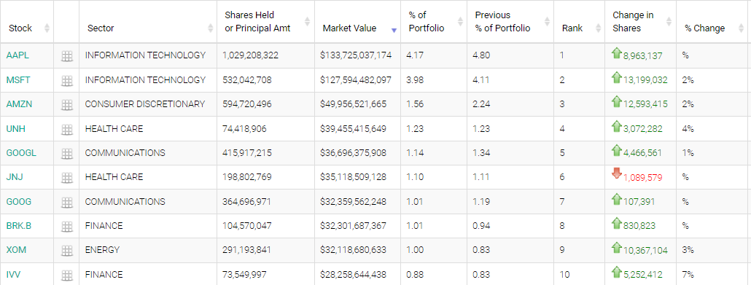Click the table icon beside AMZN
Screen dimensions: 751x285
click(66, 104)
